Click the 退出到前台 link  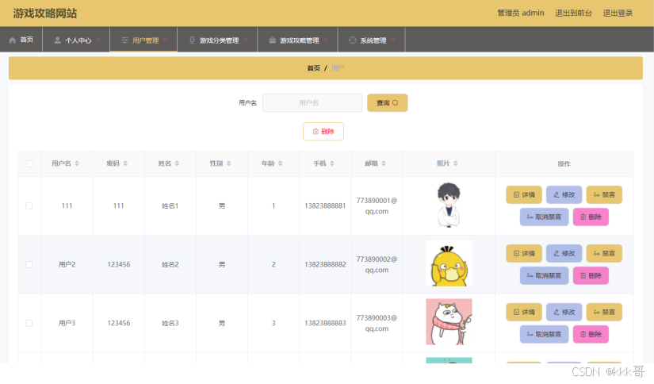(573, 13)
